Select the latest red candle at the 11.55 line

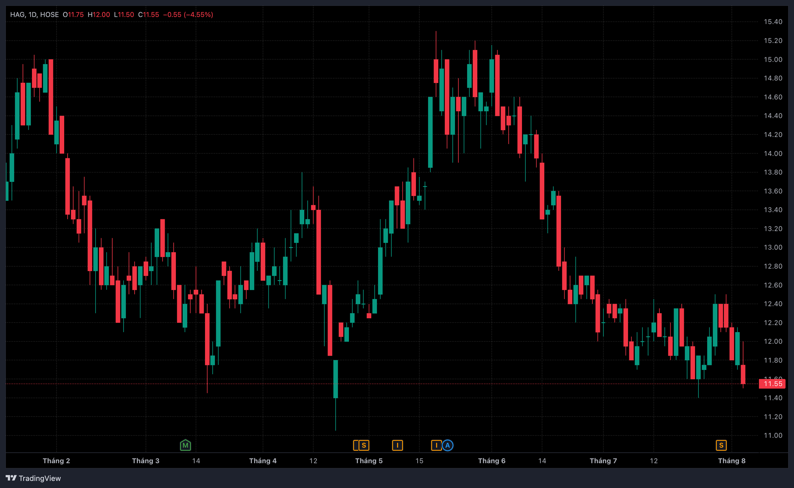pyautogui.click(x=743, y=374)
